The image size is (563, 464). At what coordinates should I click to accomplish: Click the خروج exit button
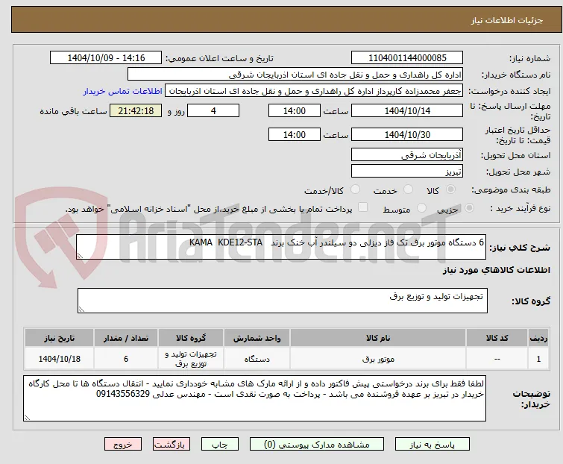(123, 445)
